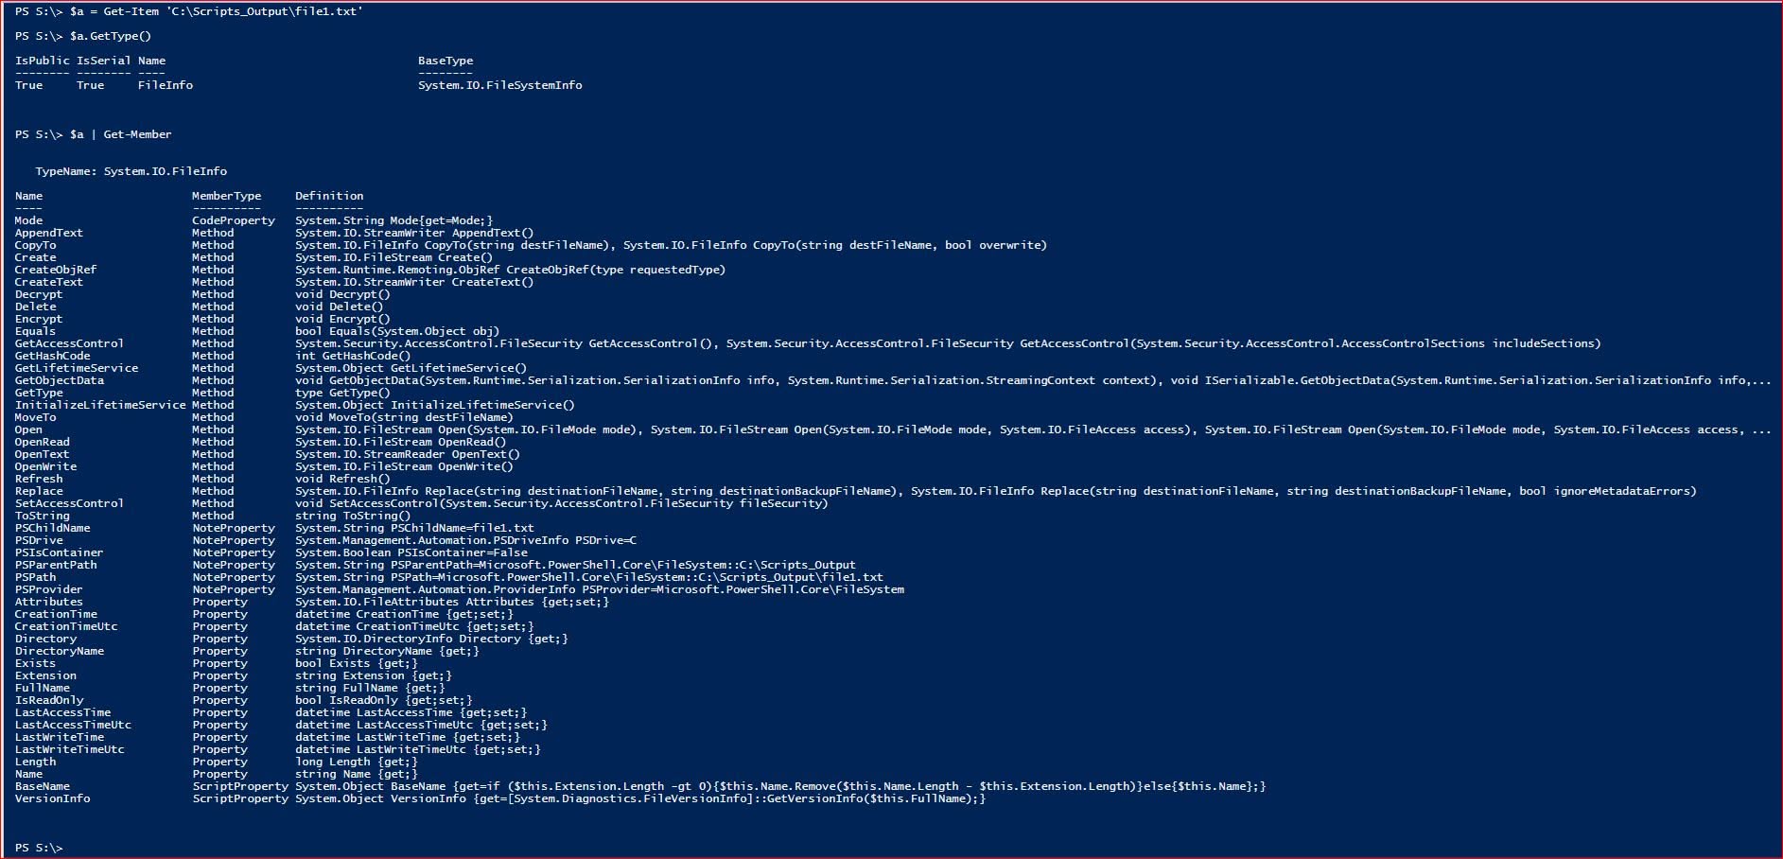1783x859 pixels.
Task: Click the InitializeLifetimeService member name
Action: (x=100, y=405)
